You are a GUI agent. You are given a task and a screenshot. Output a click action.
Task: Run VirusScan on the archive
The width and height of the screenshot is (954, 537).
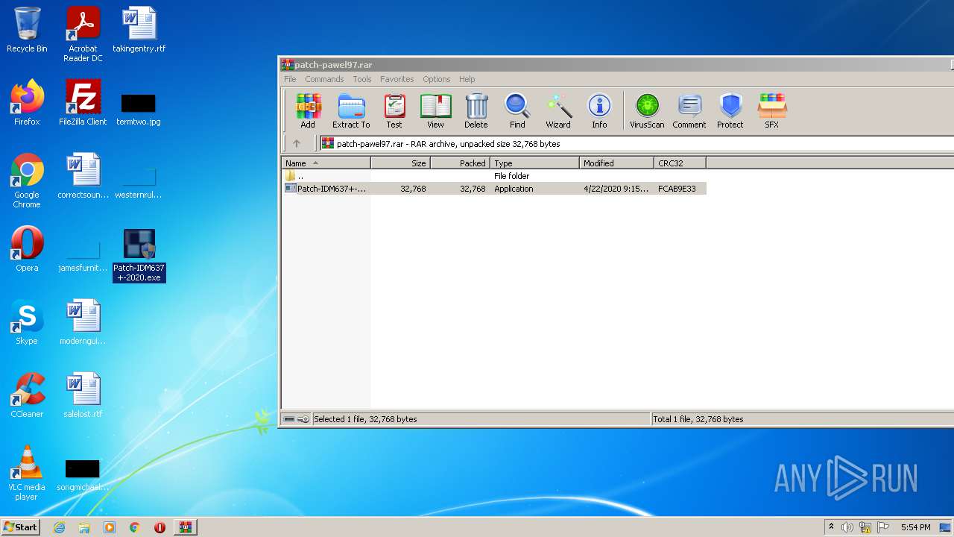click(x=647, y=111)
